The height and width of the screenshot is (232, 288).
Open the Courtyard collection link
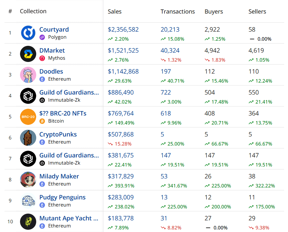point(54,30)
